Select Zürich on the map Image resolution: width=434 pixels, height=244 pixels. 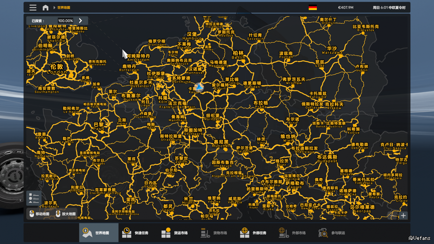[181, 160]
